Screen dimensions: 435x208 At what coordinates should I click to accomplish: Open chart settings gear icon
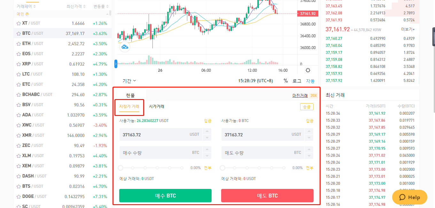click(x=308, y=70)
